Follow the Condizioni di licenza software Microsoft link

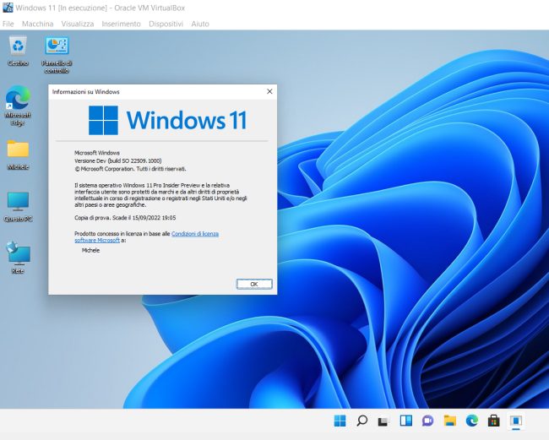click(x=194, y=234)
